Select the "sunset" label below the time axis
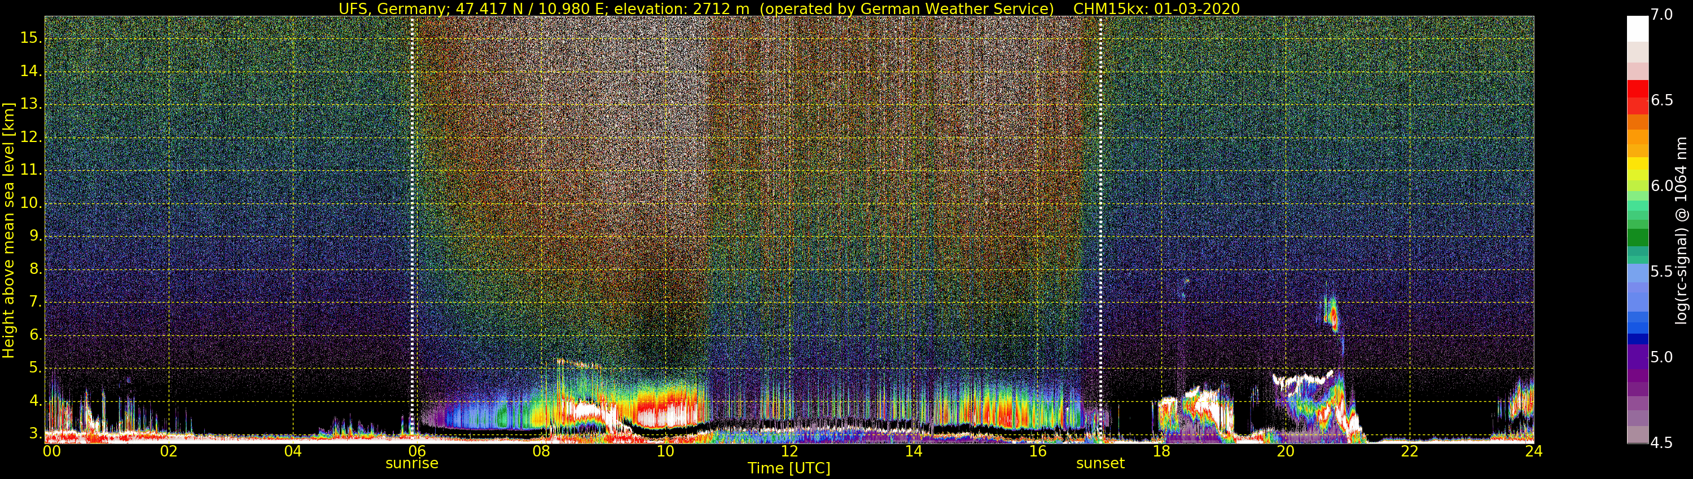This screenshot has width=1693, height=479. (x=1100, y=463)
